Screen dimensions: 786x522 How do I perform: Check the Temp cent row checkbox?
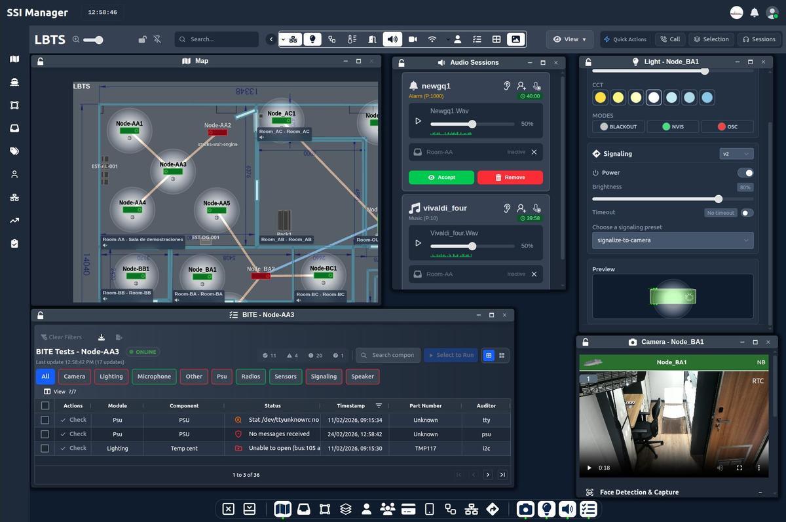tap(45, 449)
